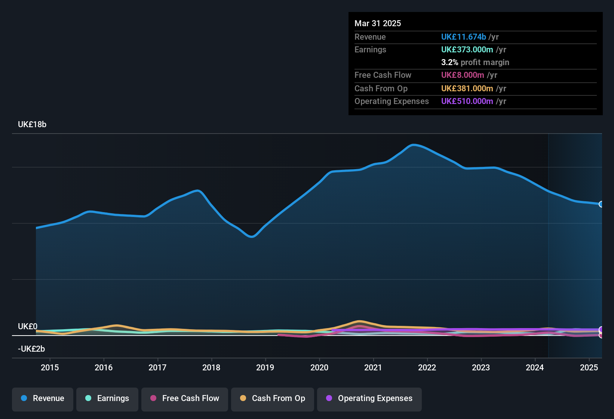Toggle the Revenue series visibility

click(42, 398)
